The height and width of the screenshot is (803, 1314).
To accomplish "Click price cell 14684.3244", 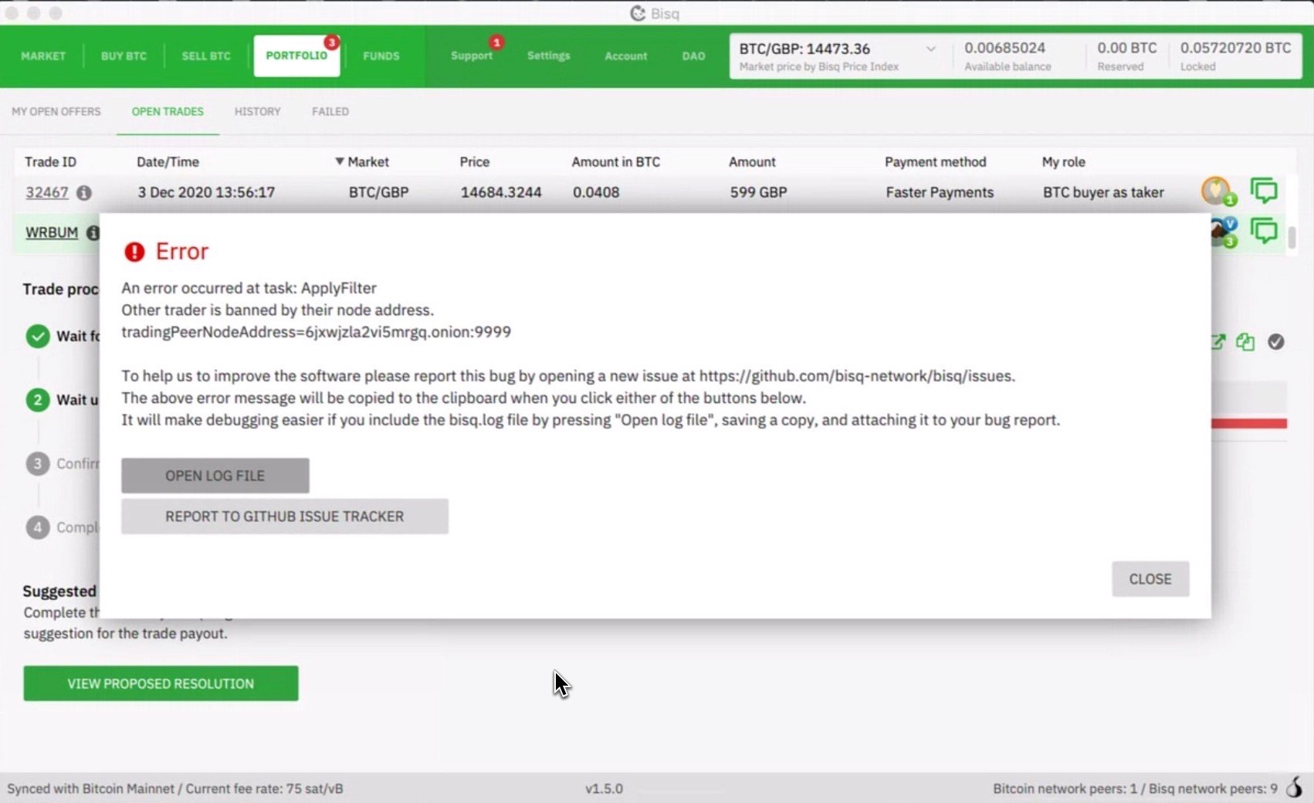I will (x=501, y=192).
